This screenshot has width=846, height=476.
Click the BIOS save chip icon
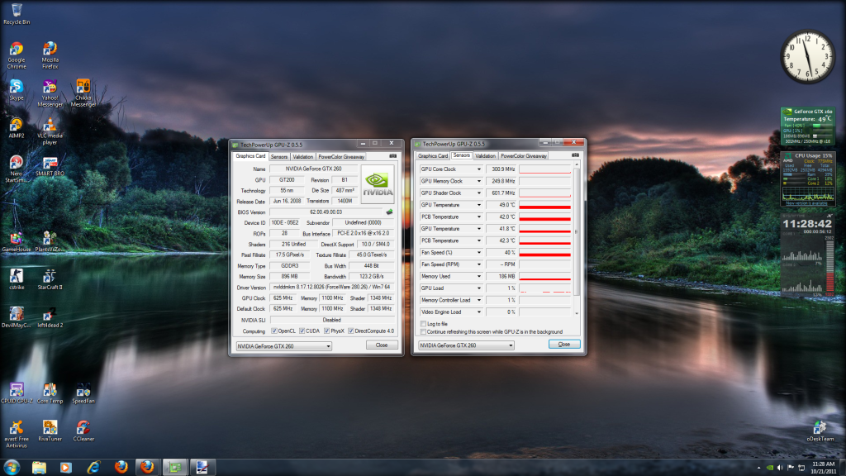coord(389,212)
